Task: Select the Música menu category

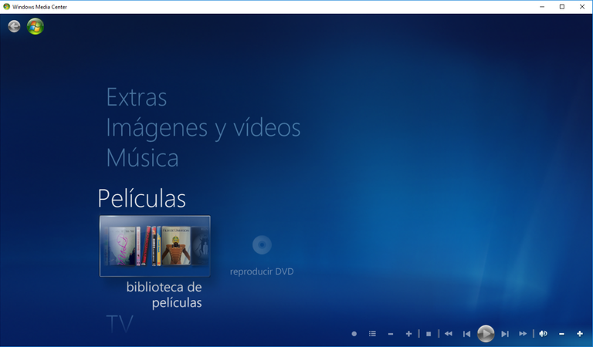Action: coord(142,158)
